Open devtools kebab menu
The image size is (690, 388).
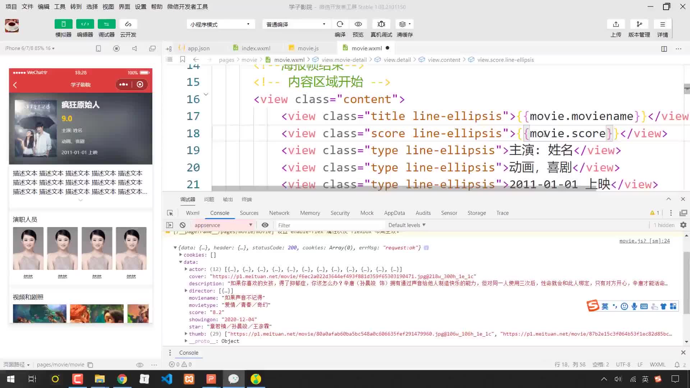671,213
